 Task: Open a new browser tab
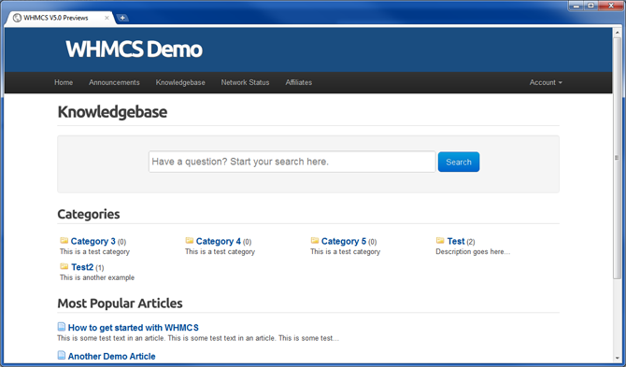pyautogui.click(x=122, y=18)
